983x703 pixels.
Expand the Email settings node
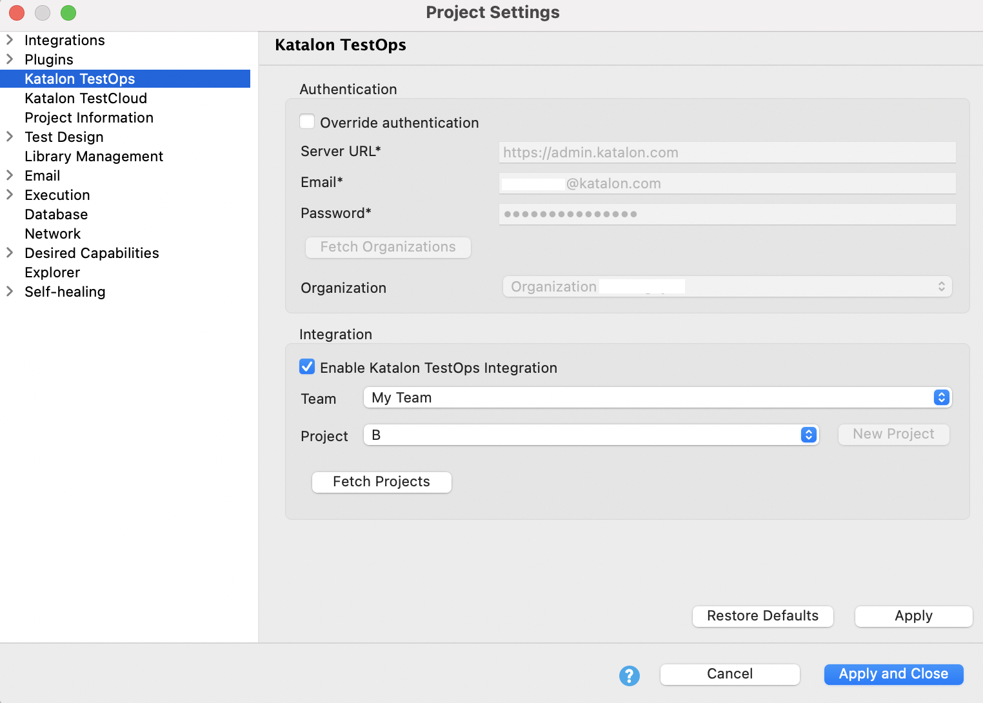pyautogui.click(x=10, y=175)
